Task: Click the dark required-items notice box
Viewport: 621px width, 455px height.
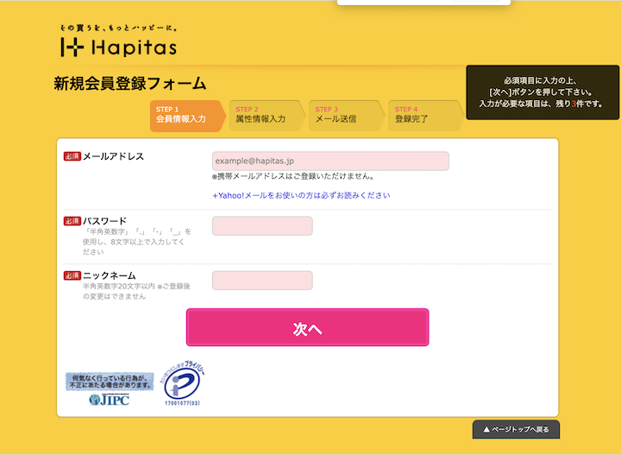Action: coord(543,92)
